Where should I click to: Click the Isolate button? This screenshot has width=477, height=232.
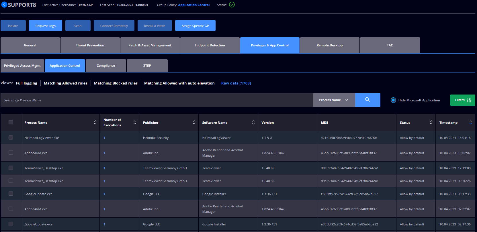click(x=13, y=25)
